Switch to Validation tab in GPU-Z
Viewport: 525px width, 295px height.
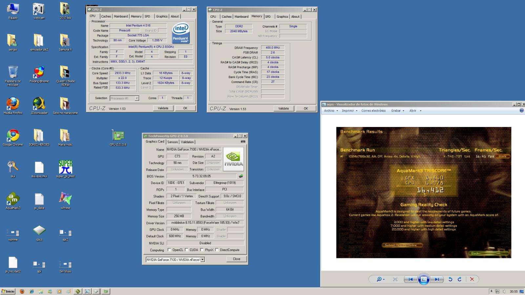point(187,142)
